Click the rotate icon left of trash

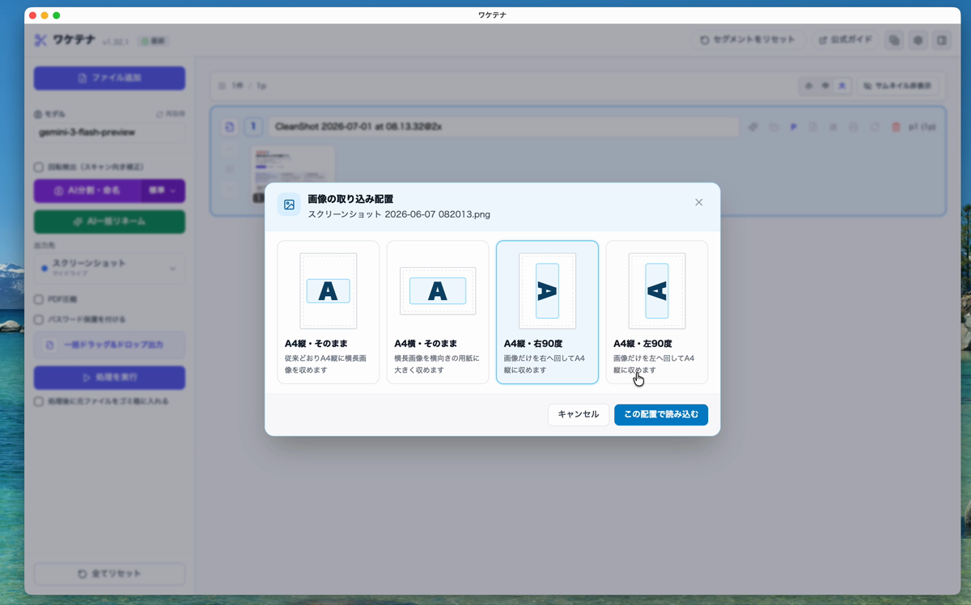pos(875,127)
